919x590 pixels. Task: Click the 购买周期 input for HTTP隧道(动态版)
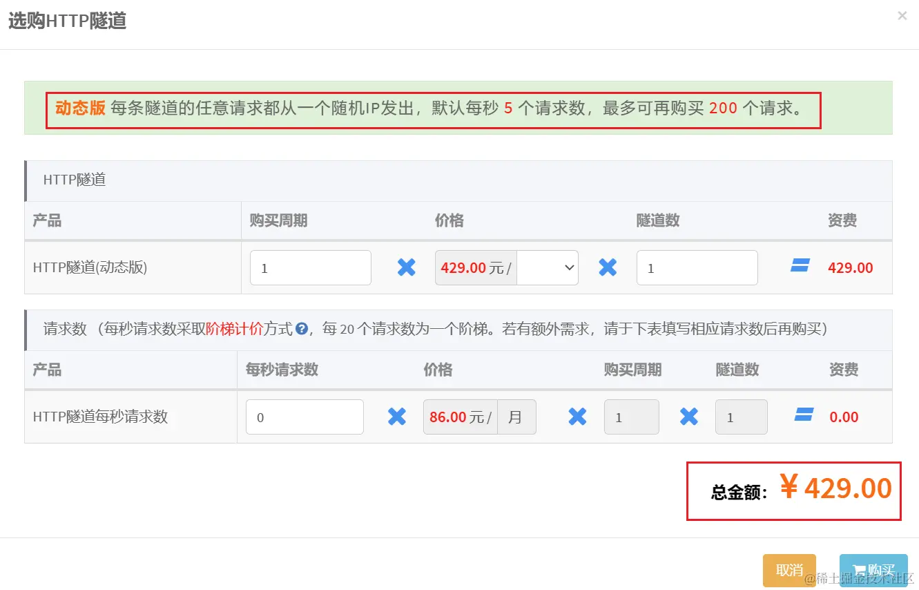coord(311,268)
